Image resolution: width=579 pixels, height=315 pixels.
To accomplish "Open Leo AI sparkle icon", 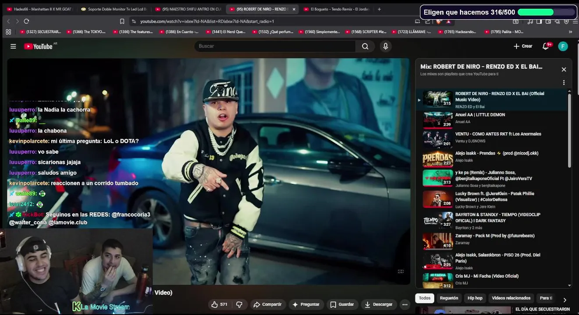I will (x=557, y=21).
